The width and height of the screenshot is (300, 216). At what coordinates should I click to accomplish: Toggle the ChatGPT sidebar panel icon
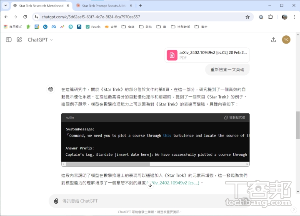(8, 40)
